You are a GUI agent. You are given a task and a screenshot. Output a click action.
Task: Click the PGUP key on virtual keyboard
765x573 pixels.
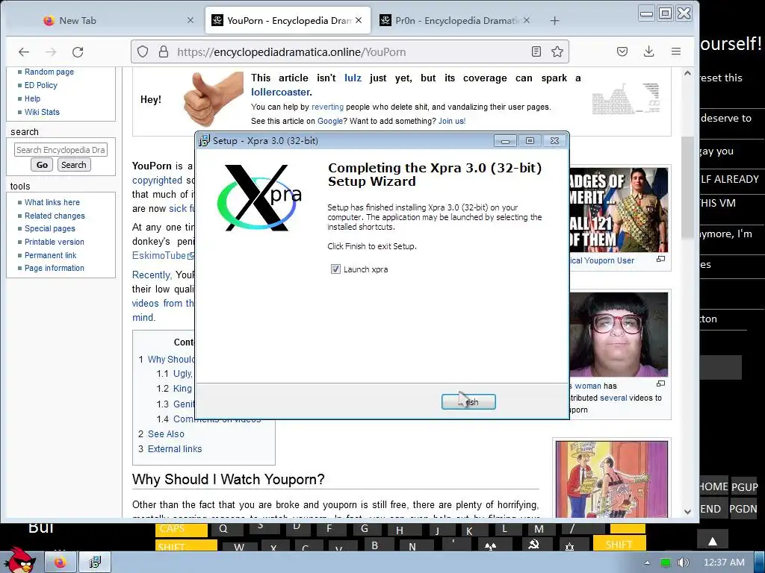tap(744, 486)
